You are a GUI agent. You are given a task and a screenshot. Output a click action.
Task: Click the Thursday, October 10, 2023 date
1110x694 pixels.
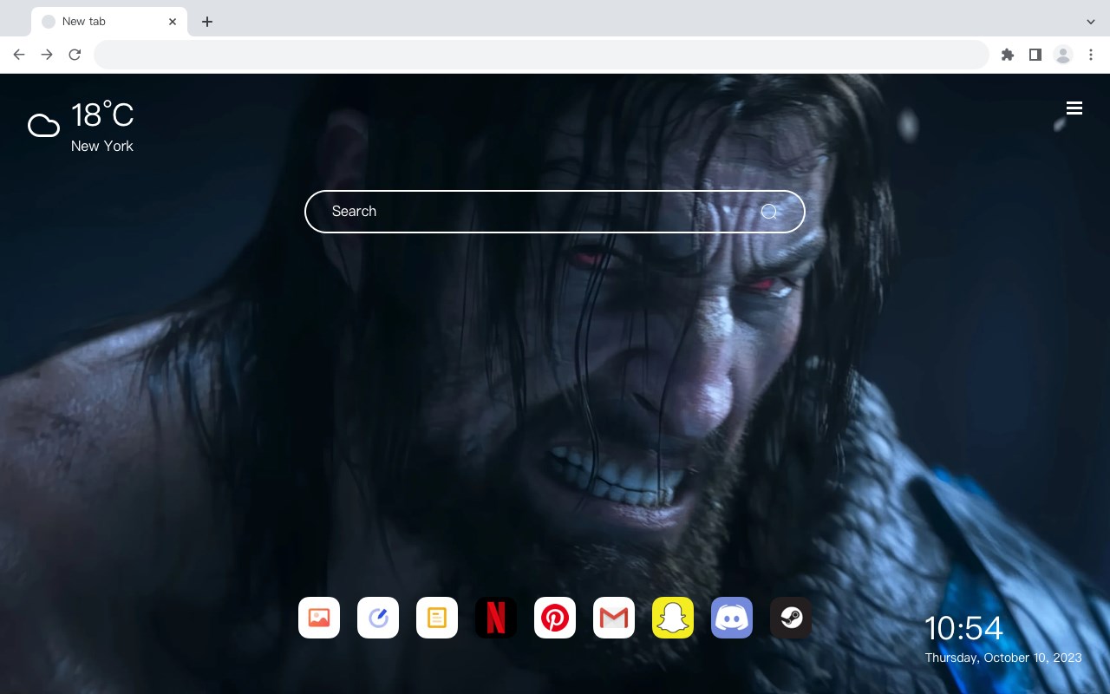point(1003,658)
